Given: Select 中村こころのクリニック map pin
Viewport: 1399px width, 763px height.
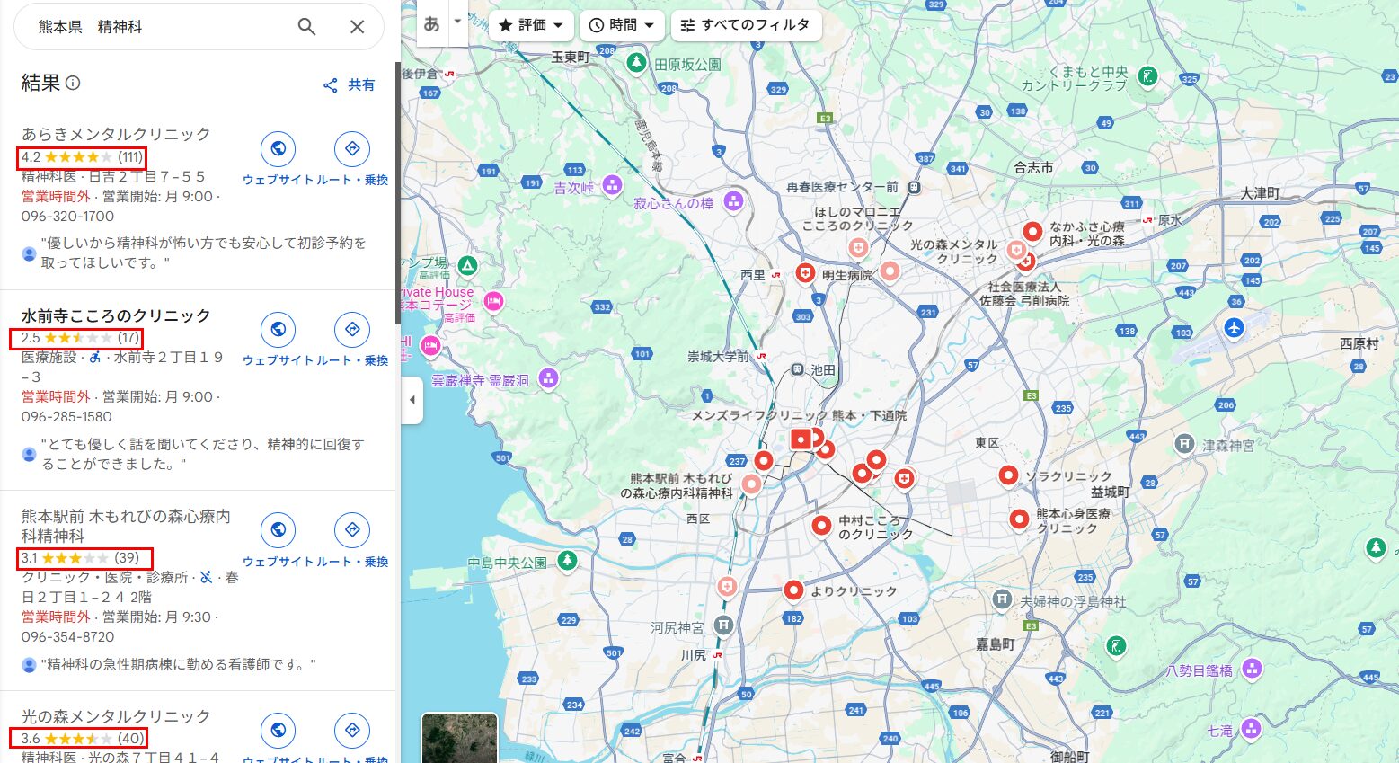Looking at the screenshot, I should 821,526.
